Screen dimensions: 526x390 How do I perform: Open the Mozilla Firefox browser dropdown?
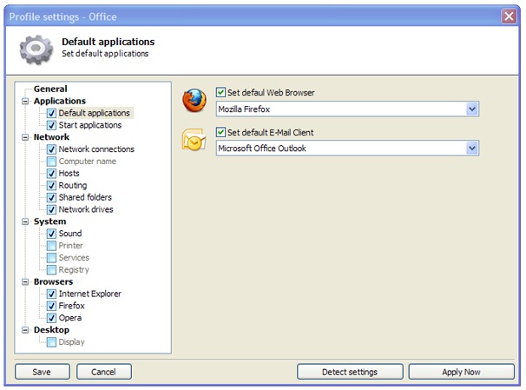coord(472,109)
